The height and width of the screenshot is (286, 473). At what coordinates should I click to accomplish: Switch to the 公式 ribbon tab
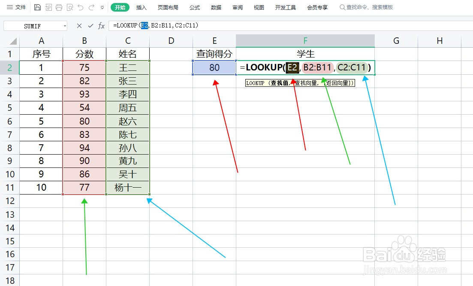[x=194, y=7]
